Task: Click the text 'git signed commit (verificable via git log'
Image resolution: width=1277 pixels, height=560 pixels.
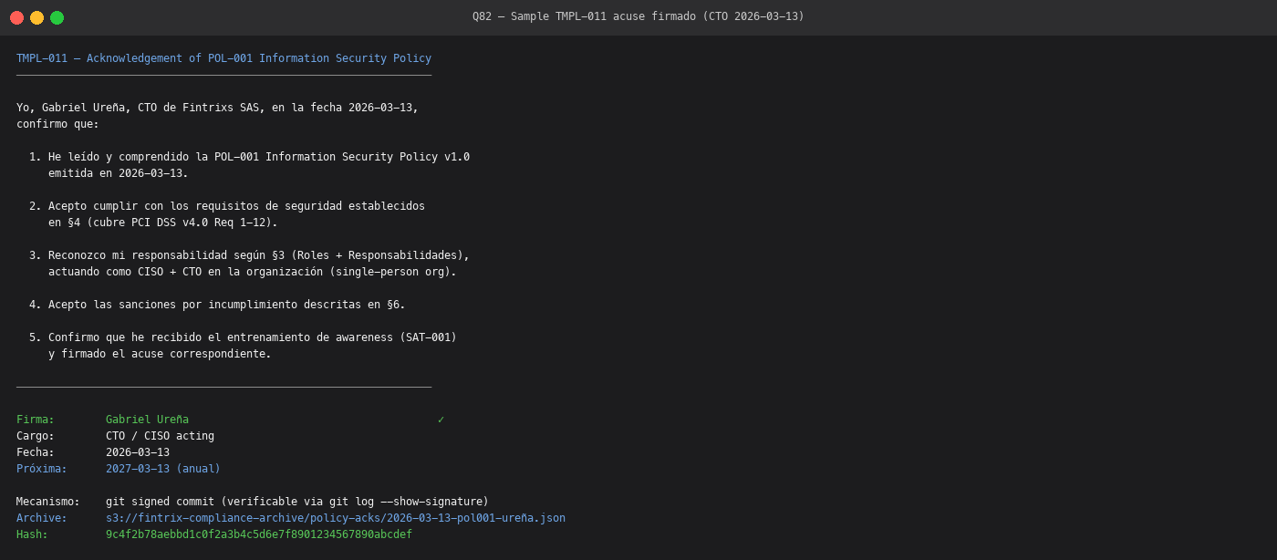Action: pyautogui.click(x=297, y=502)
